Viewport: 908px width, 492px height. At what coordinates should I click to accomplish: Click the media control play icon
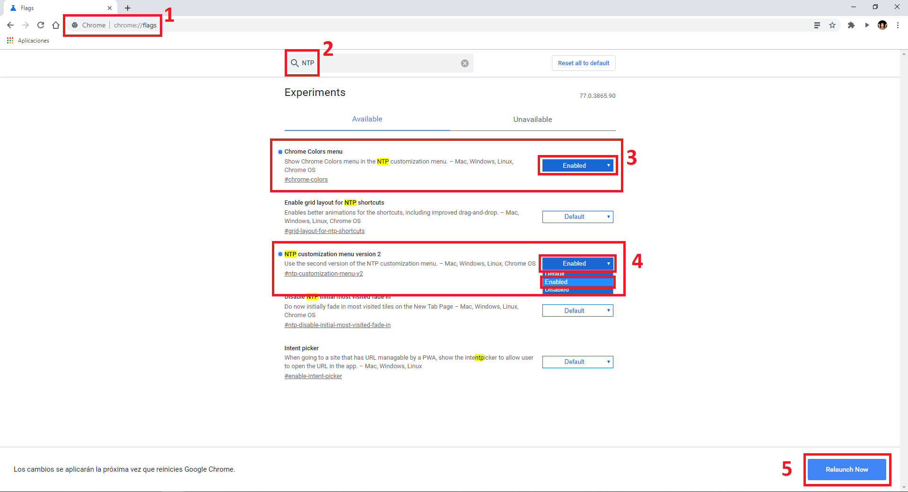[867, 25]
